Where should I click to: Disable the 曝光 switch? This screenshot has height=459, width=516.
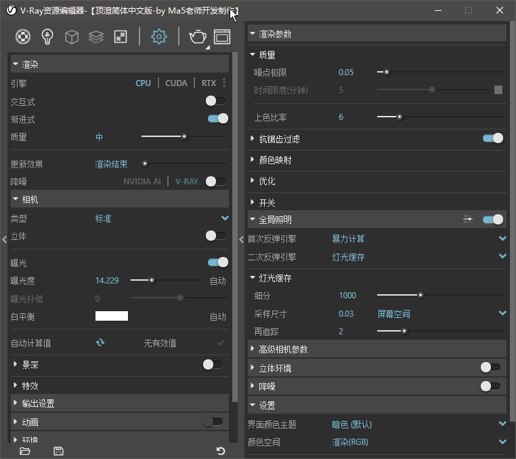218,262
